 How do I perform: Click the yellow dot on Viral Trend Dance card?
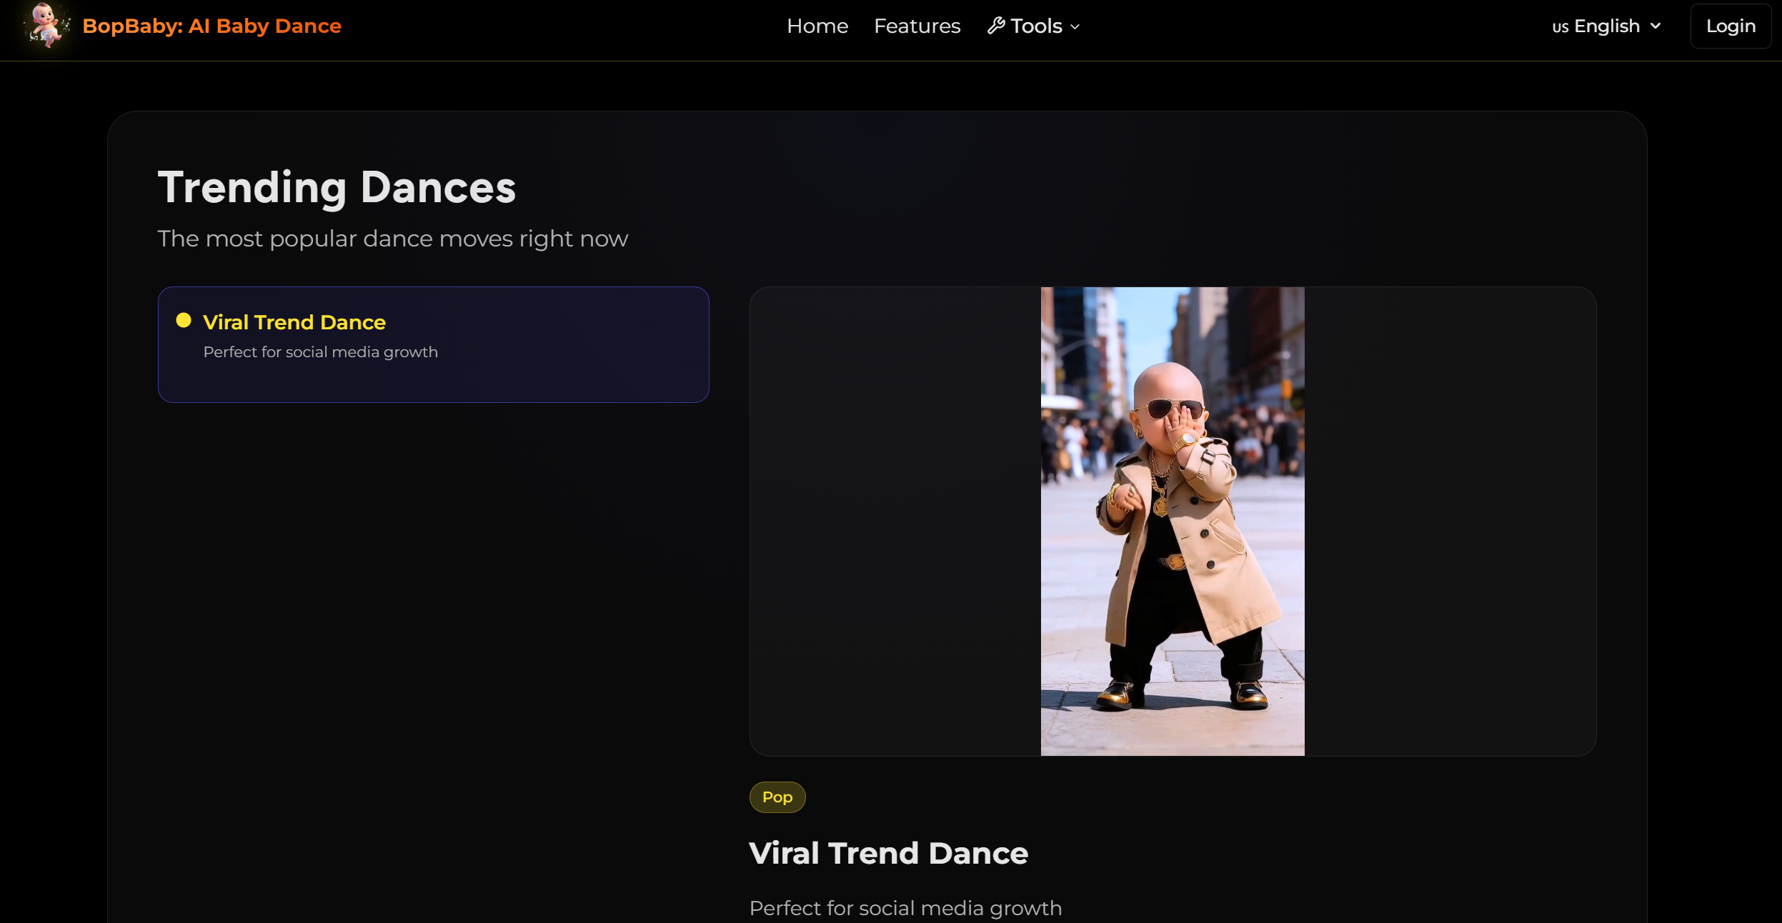tap(184, 321)
